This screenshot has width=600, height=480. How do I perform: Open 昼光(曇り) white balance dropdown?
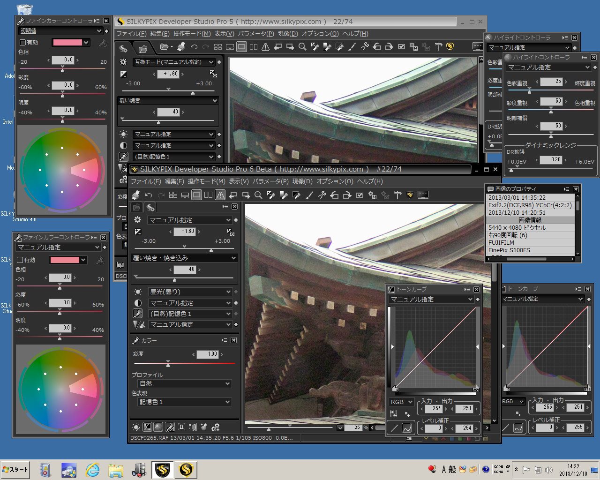click(190, 292)
